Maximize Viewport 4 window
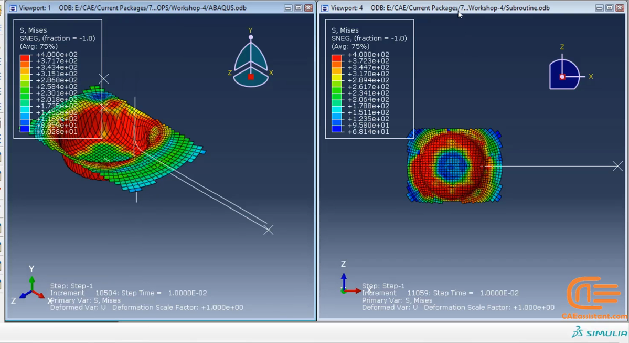629x343 pixels. click(610, 8)
